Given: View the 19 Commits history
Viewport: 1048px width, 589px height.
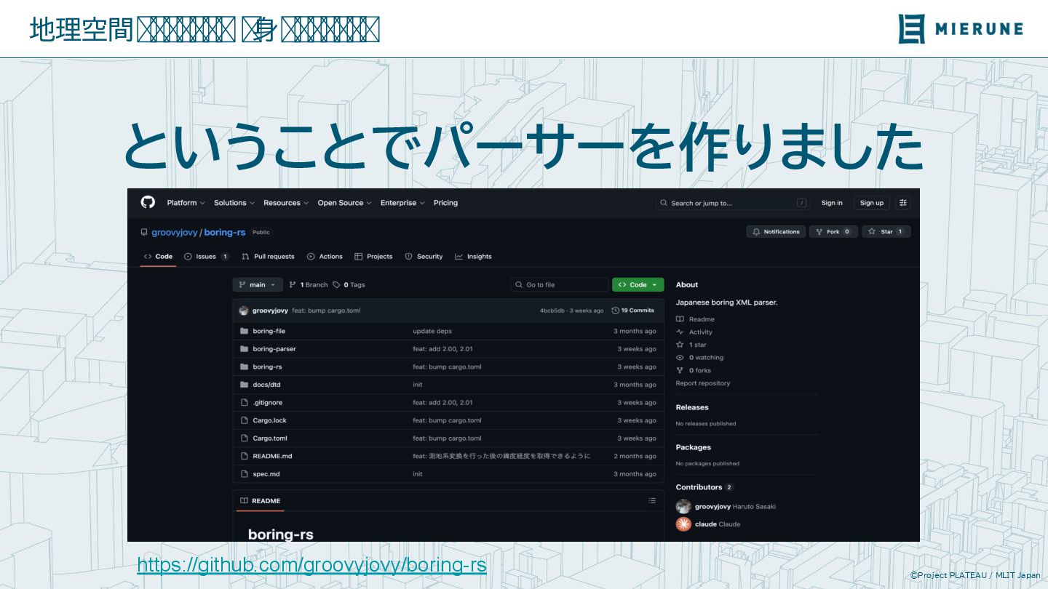Looking at the screenshot, I should tap(632, 310).
